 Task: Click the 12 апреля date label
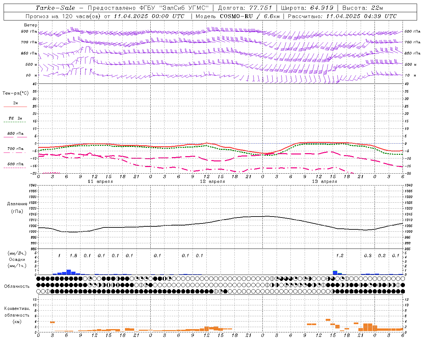click(212, 182)
